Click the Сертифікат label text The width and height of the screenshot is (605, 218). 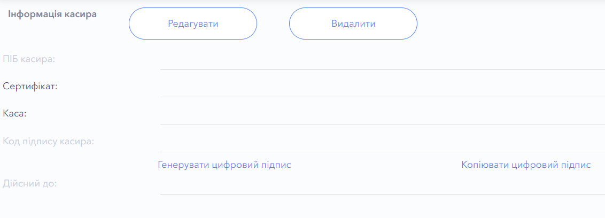[x=30, y=86]
